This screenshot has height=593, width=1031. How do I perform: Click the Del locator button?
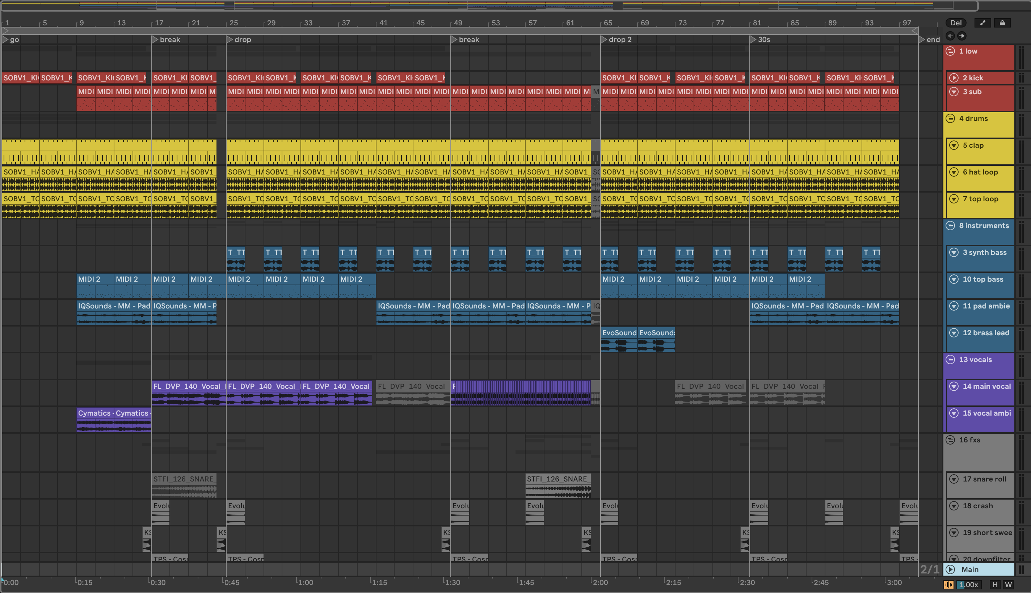(956, 23)
